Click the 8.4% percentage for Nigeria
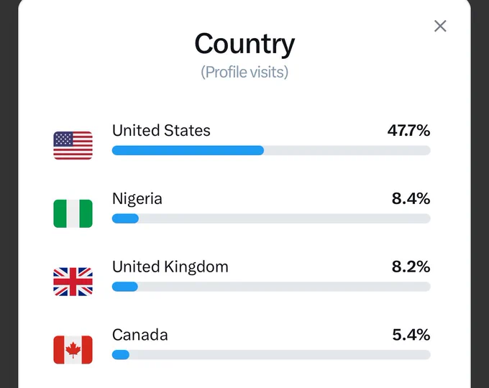This screenshot has height=388, width=489. [411, 198]
